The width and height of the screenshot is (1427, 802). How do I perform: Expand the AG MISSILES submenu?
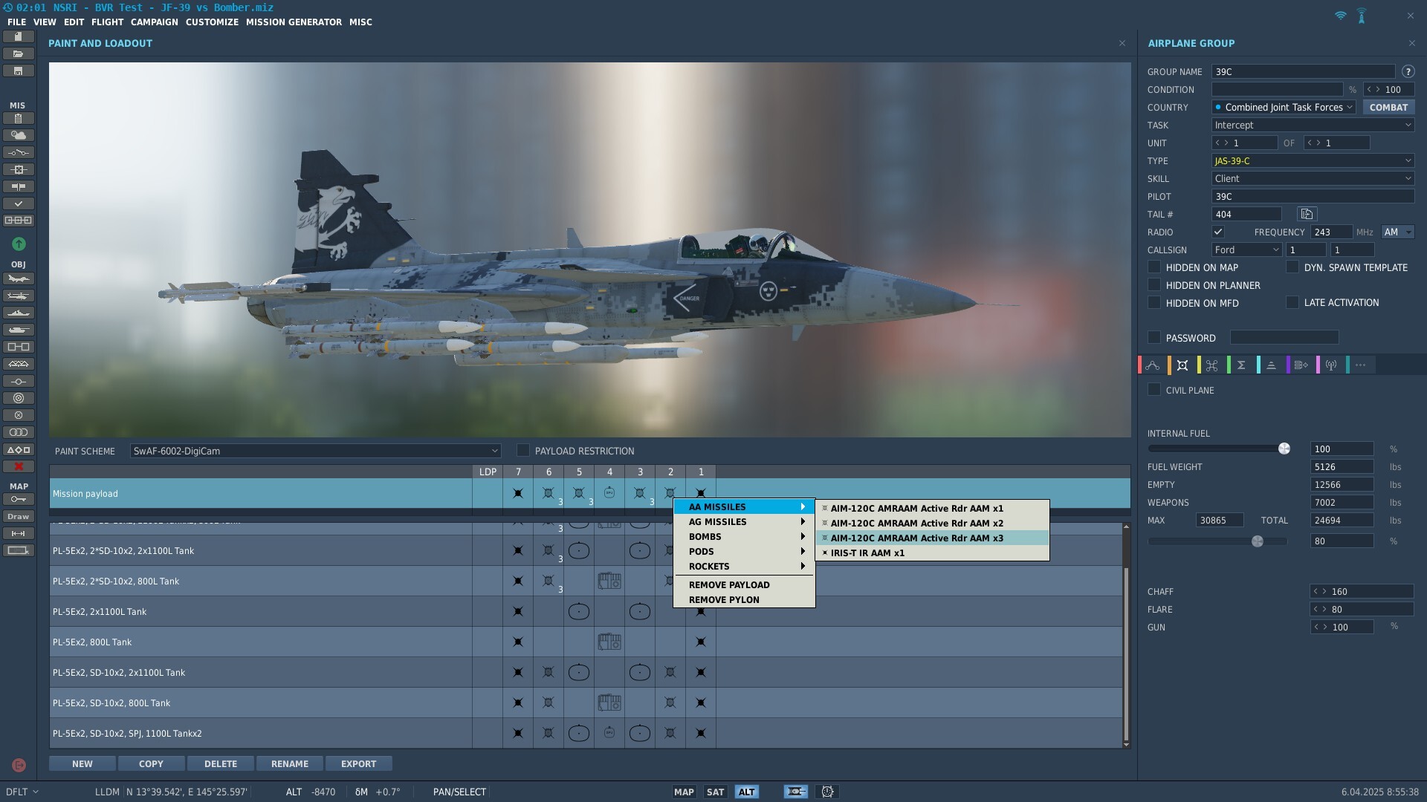tap(744, 522)
